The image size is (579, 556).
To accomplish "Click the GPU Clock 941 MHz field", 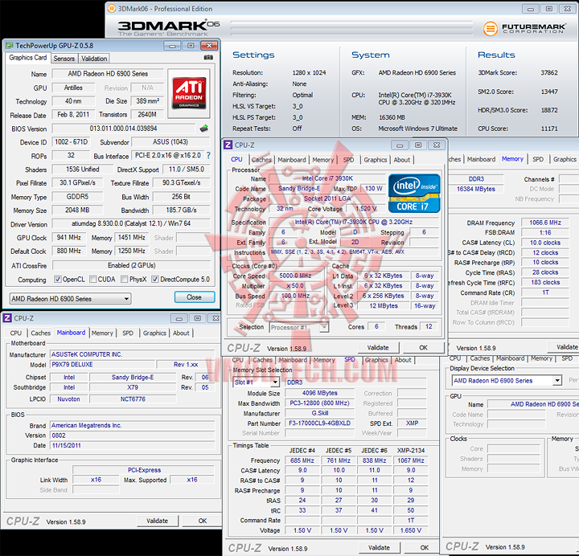I will pyautogui.click(x=68, y=238).
